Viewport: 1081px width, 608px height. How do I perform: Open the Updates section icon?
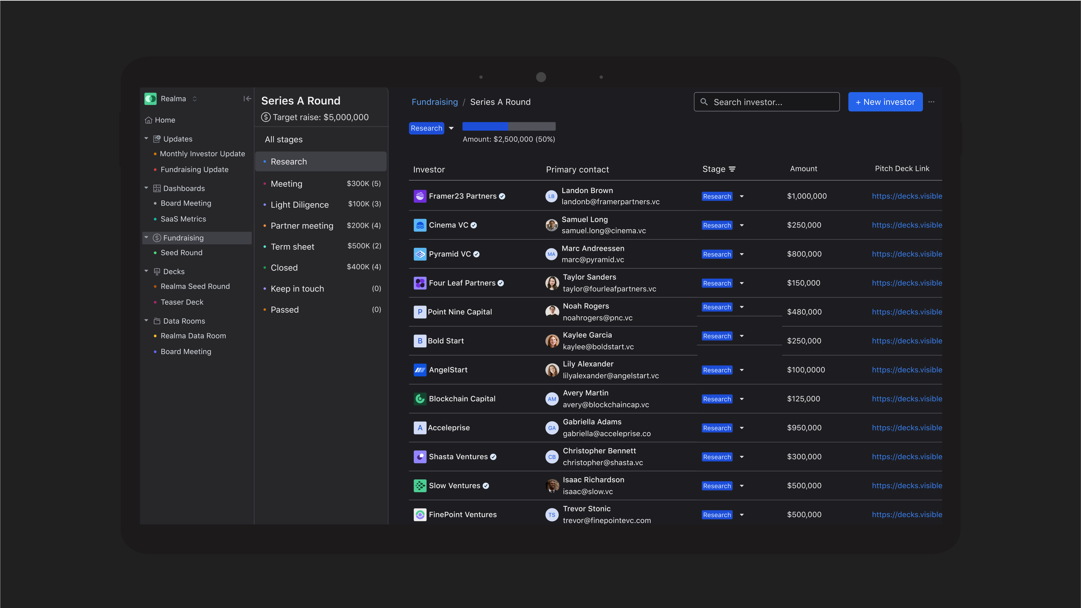click(156, 139)
